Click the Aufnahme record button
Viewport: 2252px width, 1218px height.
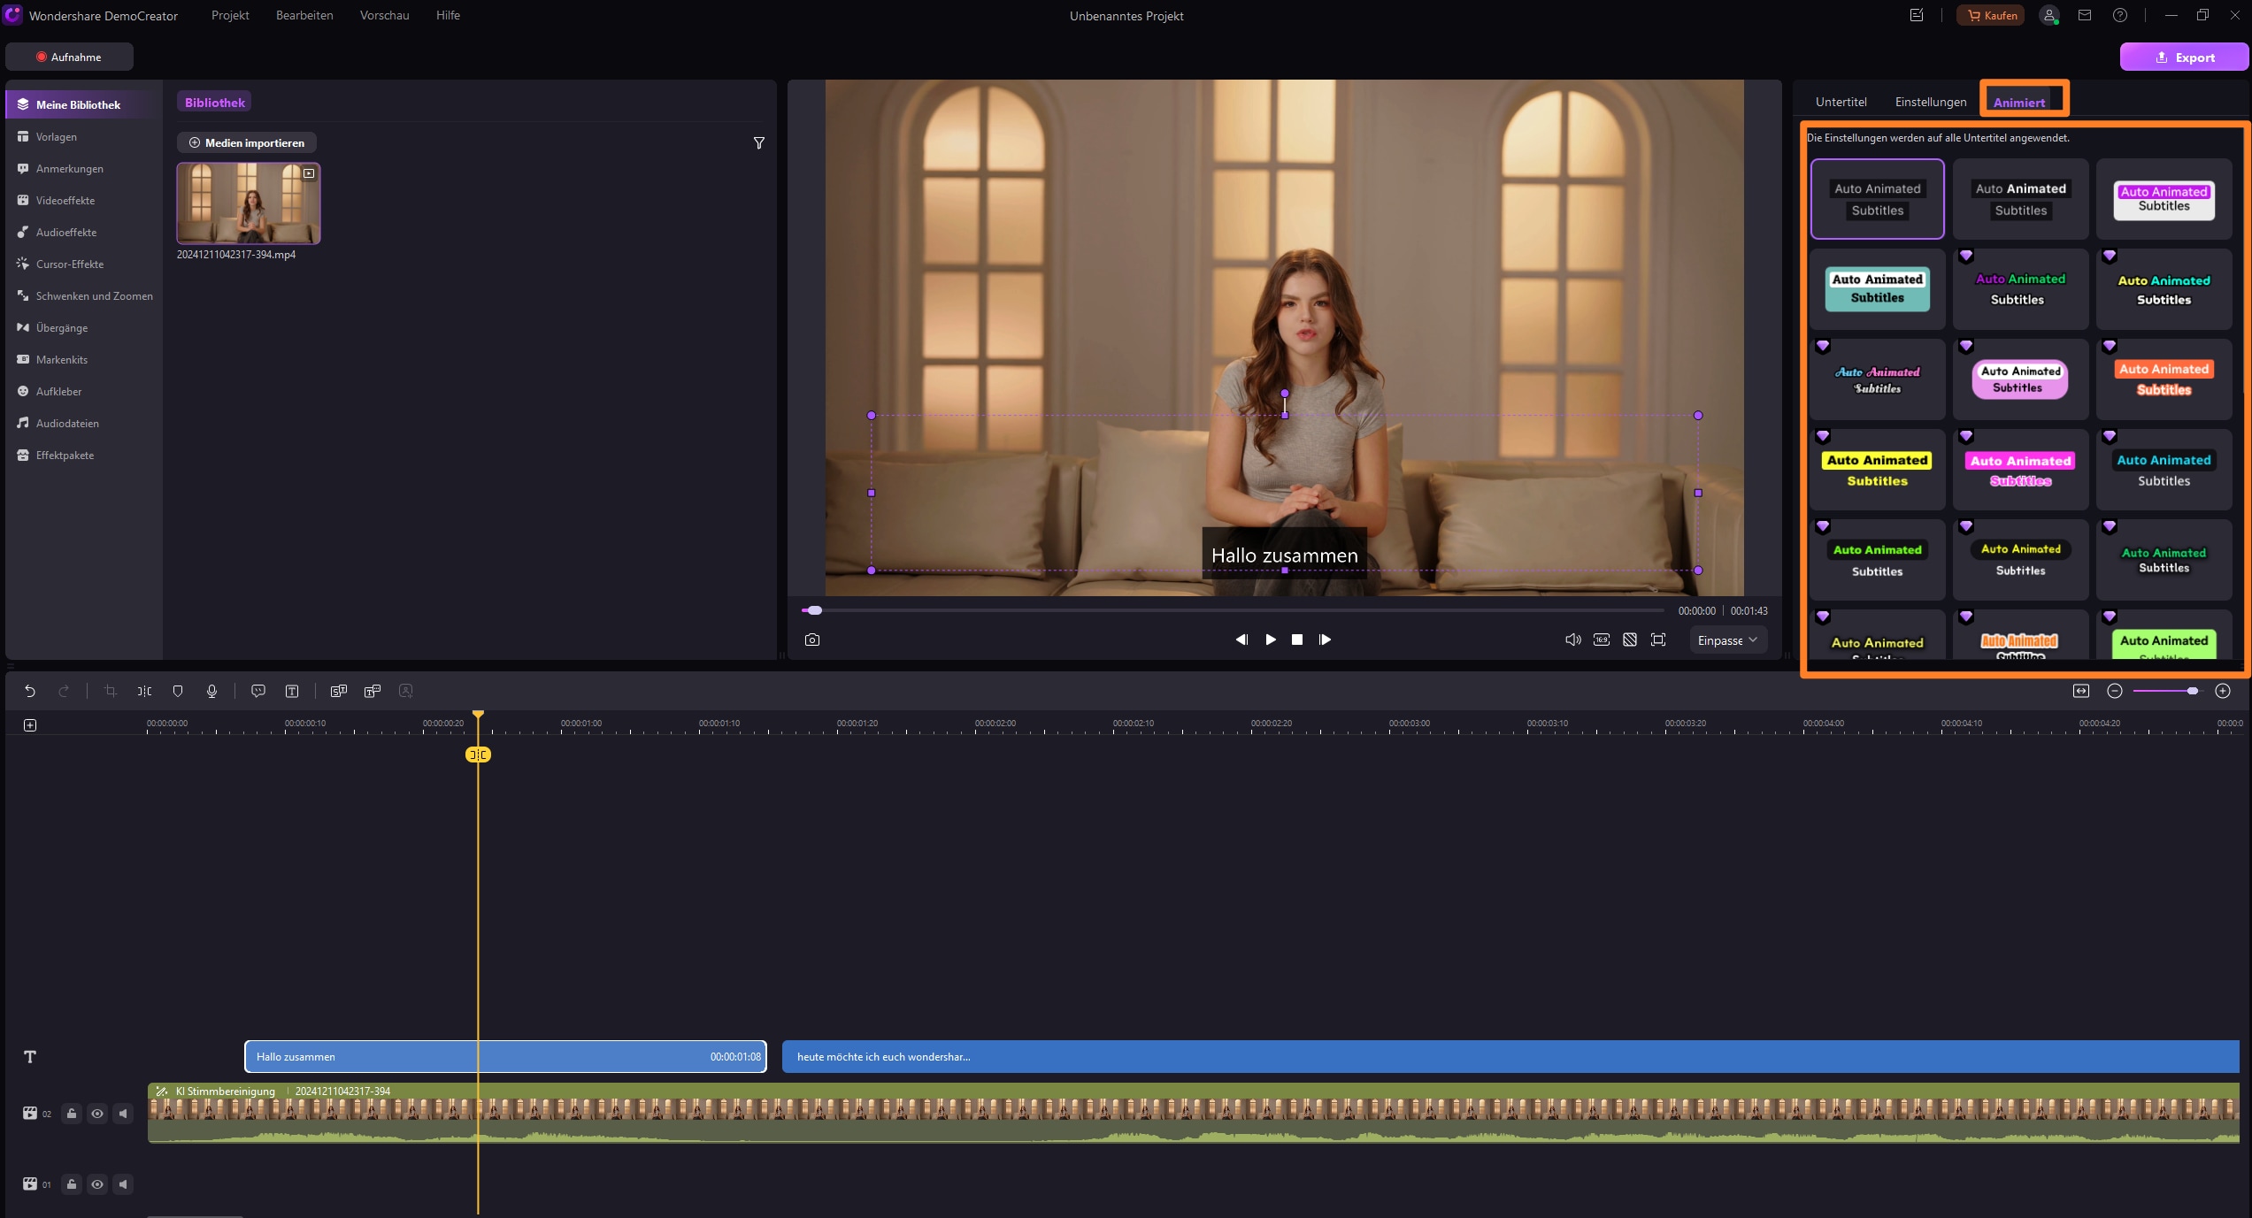point(69,57)
